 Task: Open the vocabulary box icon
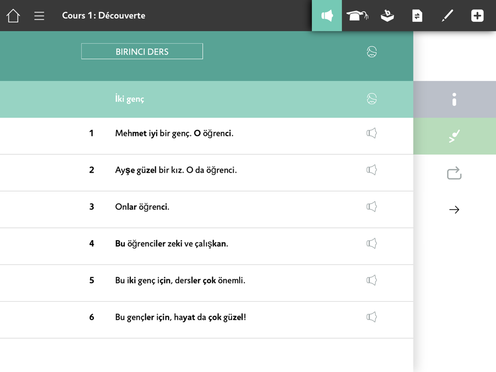tap(387, 15)
